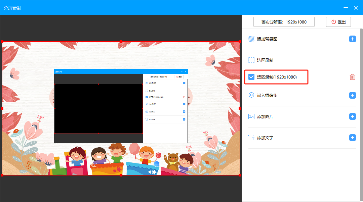363x202 pixels.
Task: Click the plus button for 添加背景图
Action: [x=352, y=39]
